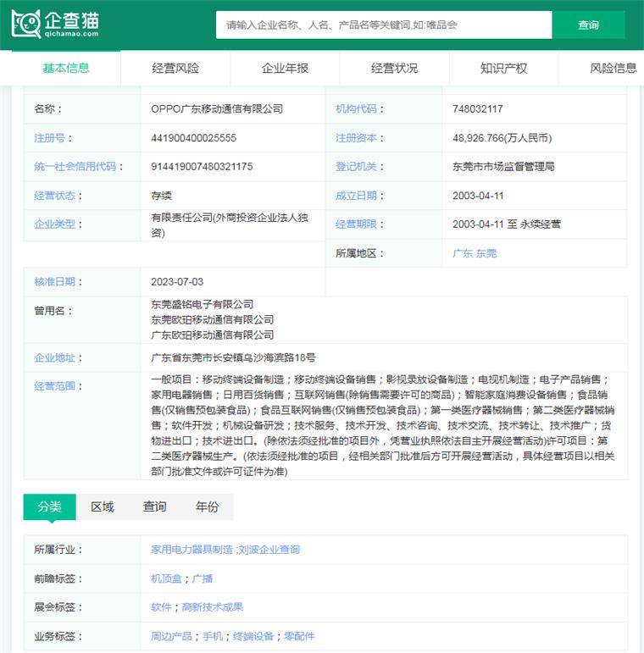Select credit code 914419007480321175
Screen dimensions: 644x653
click(x=202, y=167)
